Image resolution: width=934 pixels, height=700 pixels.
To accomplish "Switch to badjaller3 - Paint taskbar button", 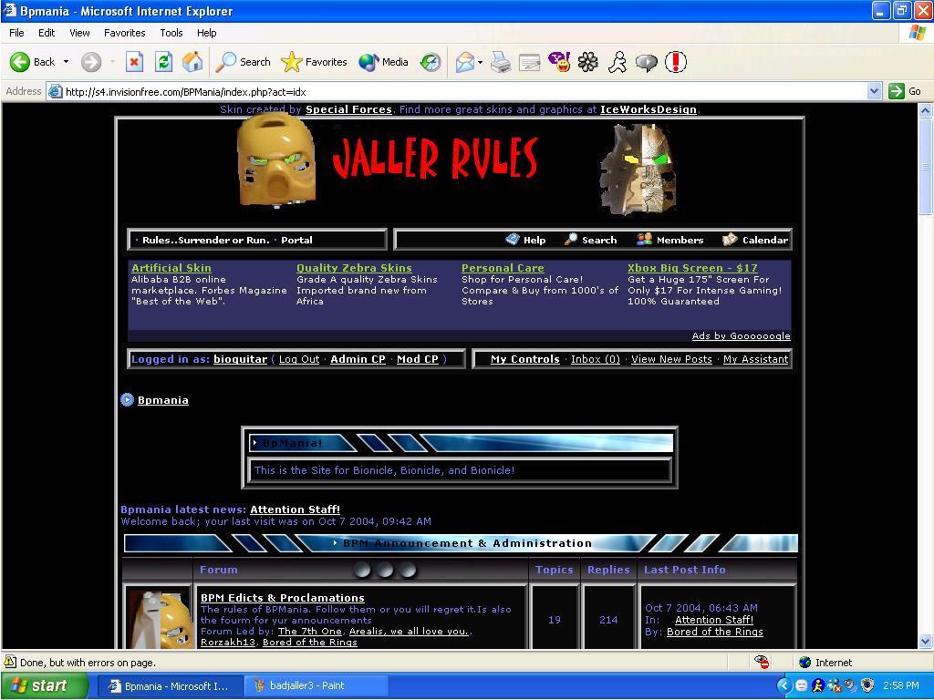I will 316,685.
